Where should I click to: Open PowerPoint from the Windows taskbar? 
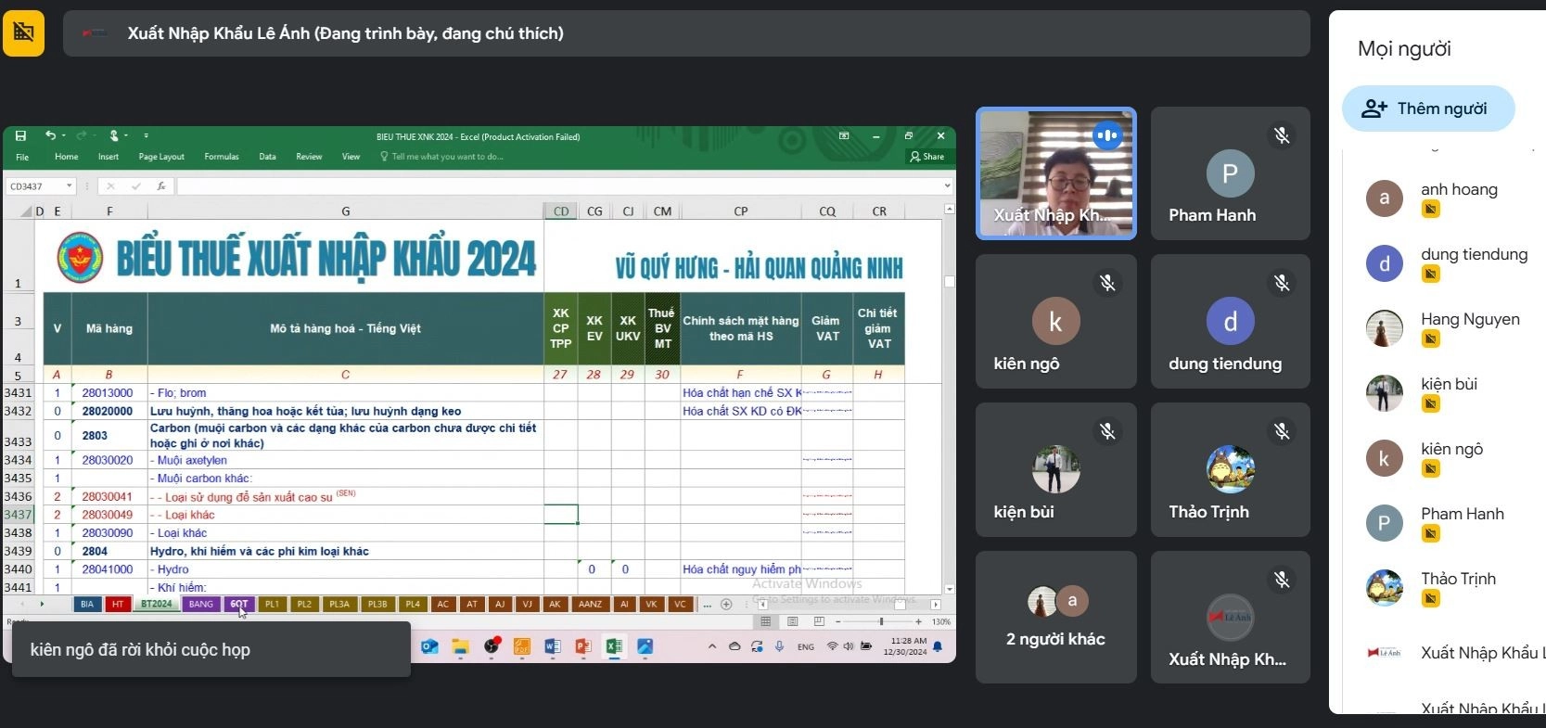click(x=583, y=646)
